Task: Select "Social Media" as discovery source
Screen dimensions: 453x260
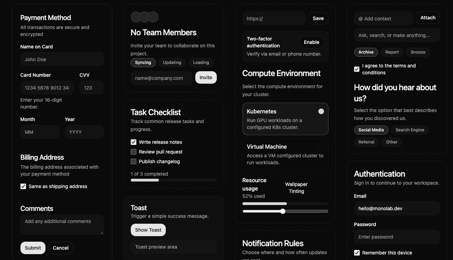Action: (371, 130)
